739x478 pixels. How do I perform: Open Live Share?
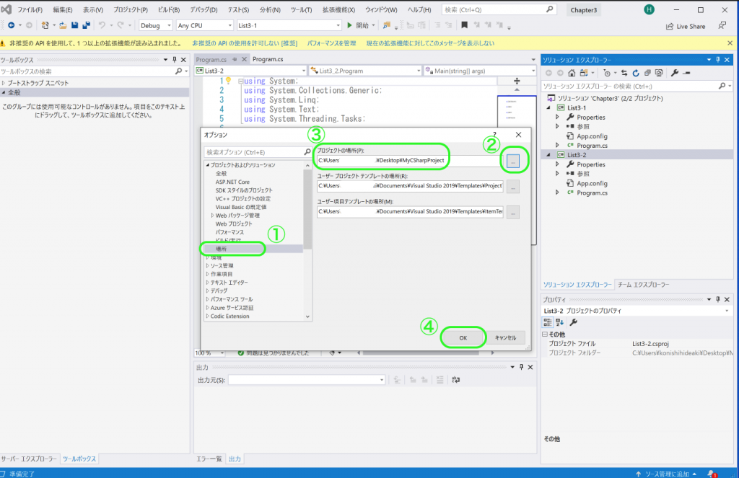tap(686, 27)
